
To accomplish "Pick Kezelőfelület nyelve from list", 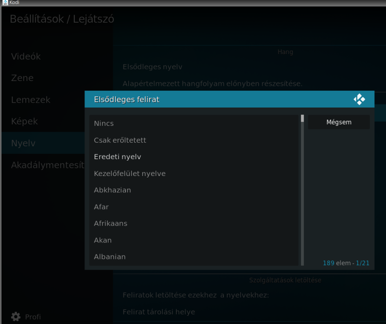I will coord(194,174).
